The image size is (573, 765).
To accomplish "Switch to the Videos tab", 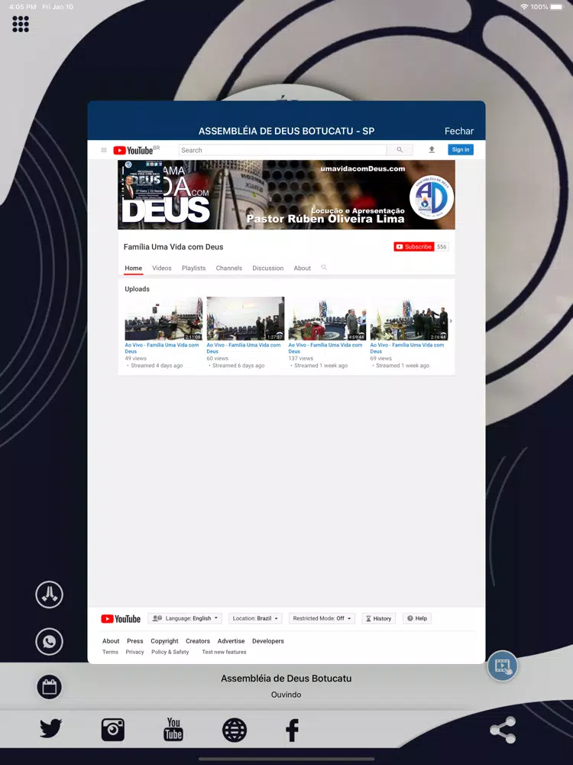I will 162,268.
